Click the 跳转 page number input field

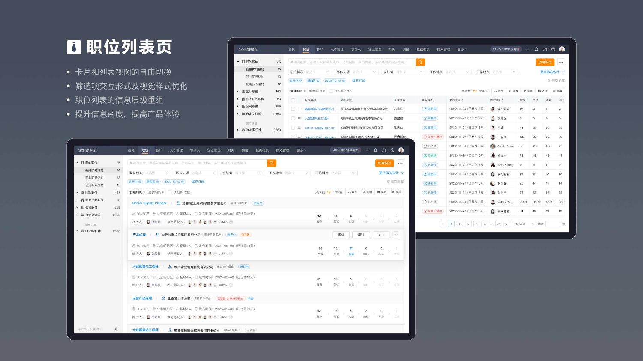pos(552,224)
